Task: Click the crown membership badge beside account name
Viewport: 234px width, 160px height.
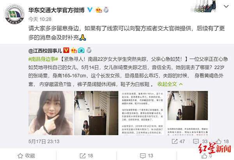Action: pos(99,10)
